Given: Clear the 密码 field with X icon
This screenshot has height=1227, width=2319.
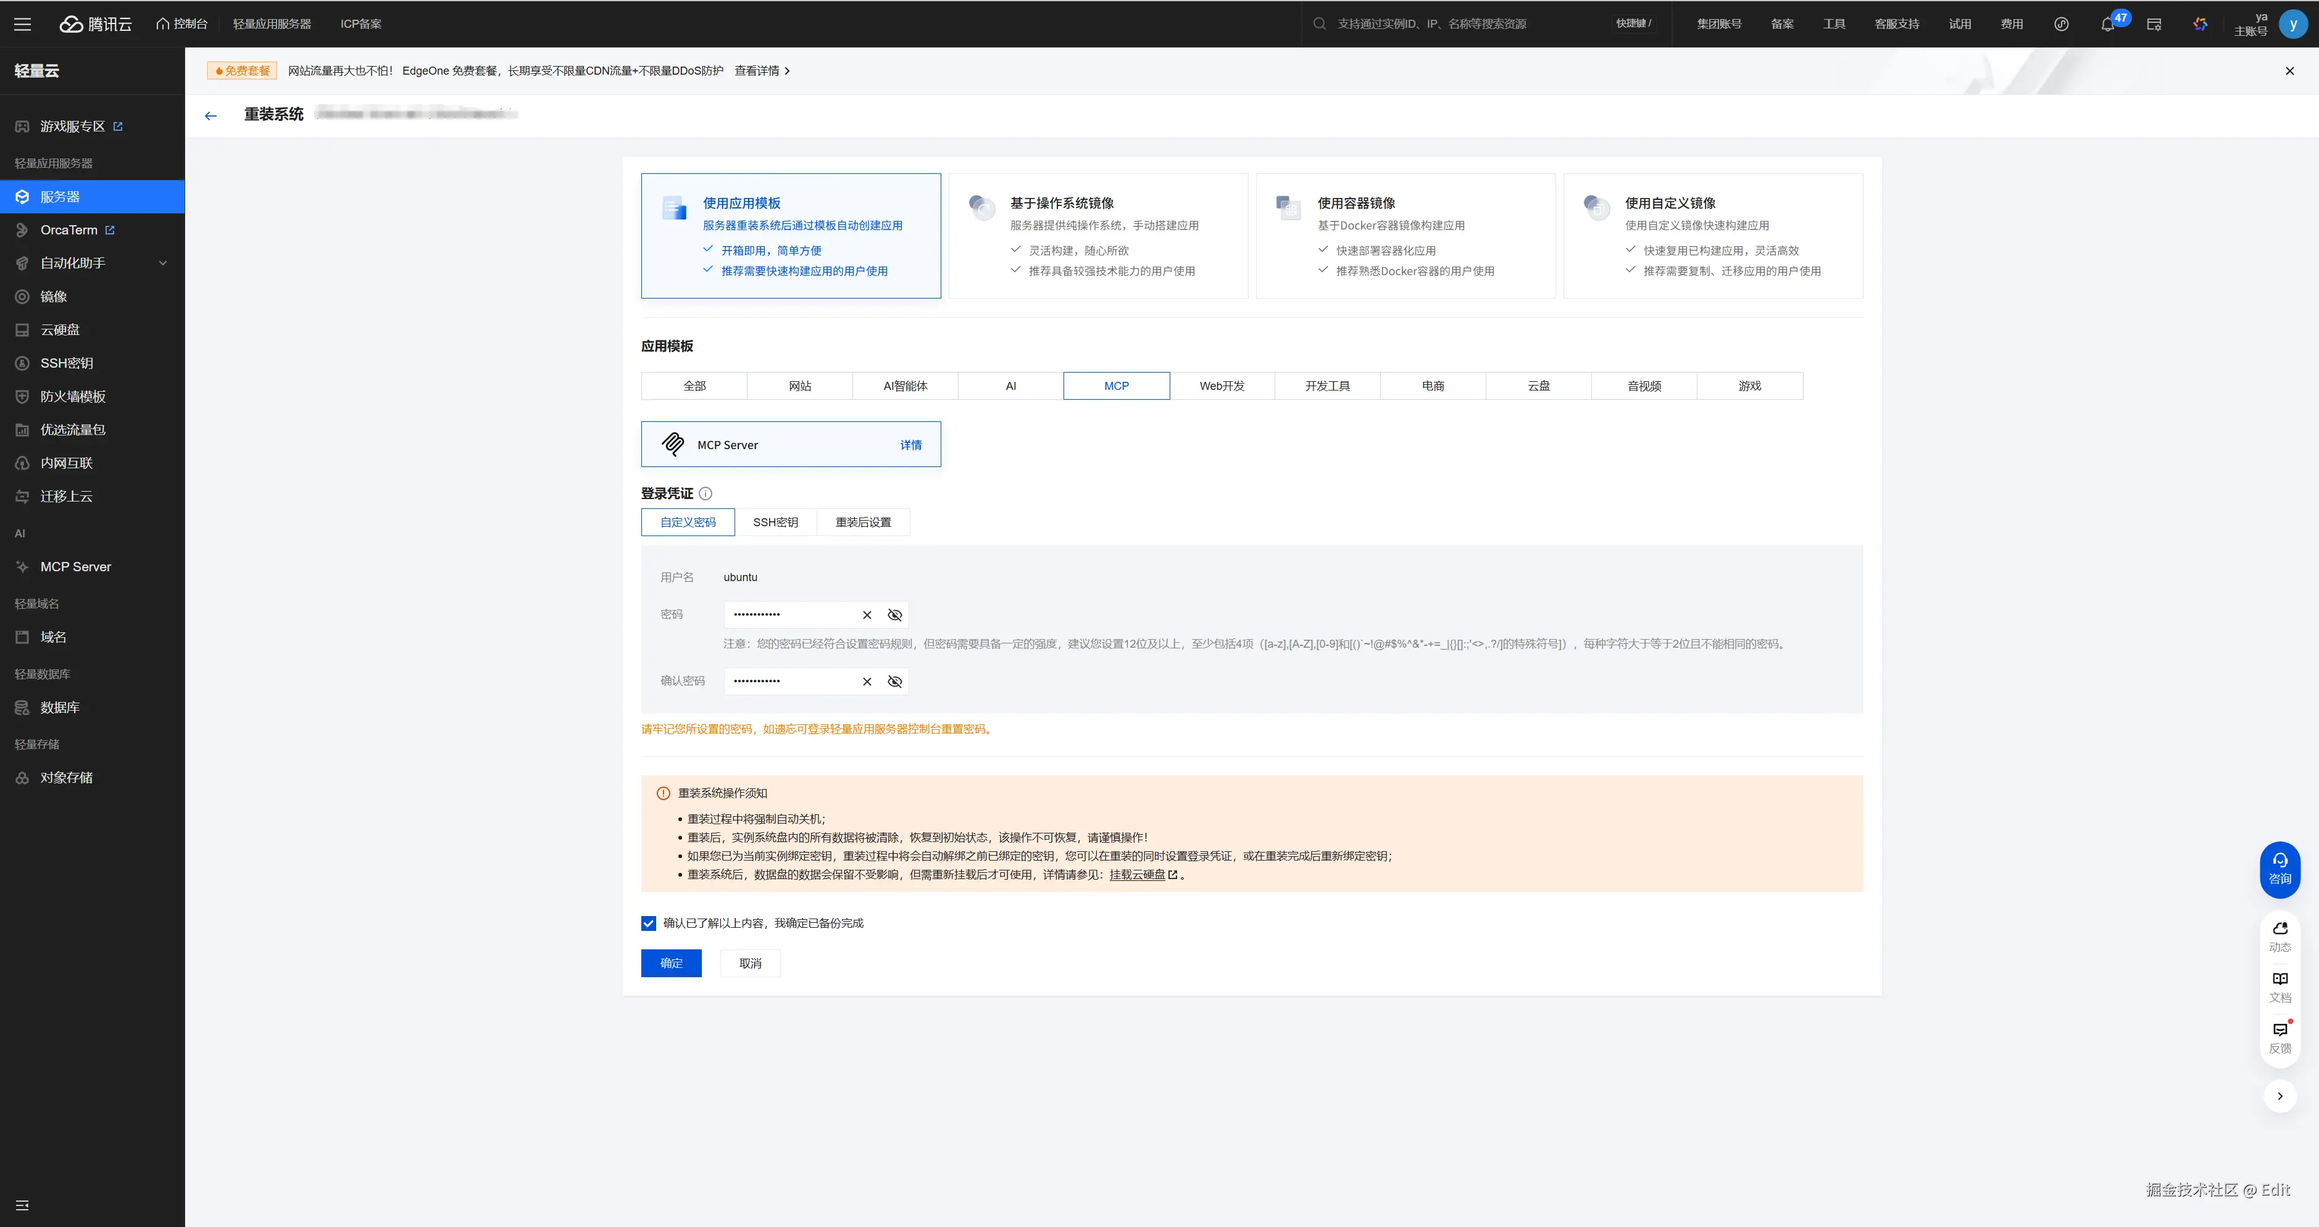Looking at the screenshot, I should pyautogui.click(x=867, y=614).
